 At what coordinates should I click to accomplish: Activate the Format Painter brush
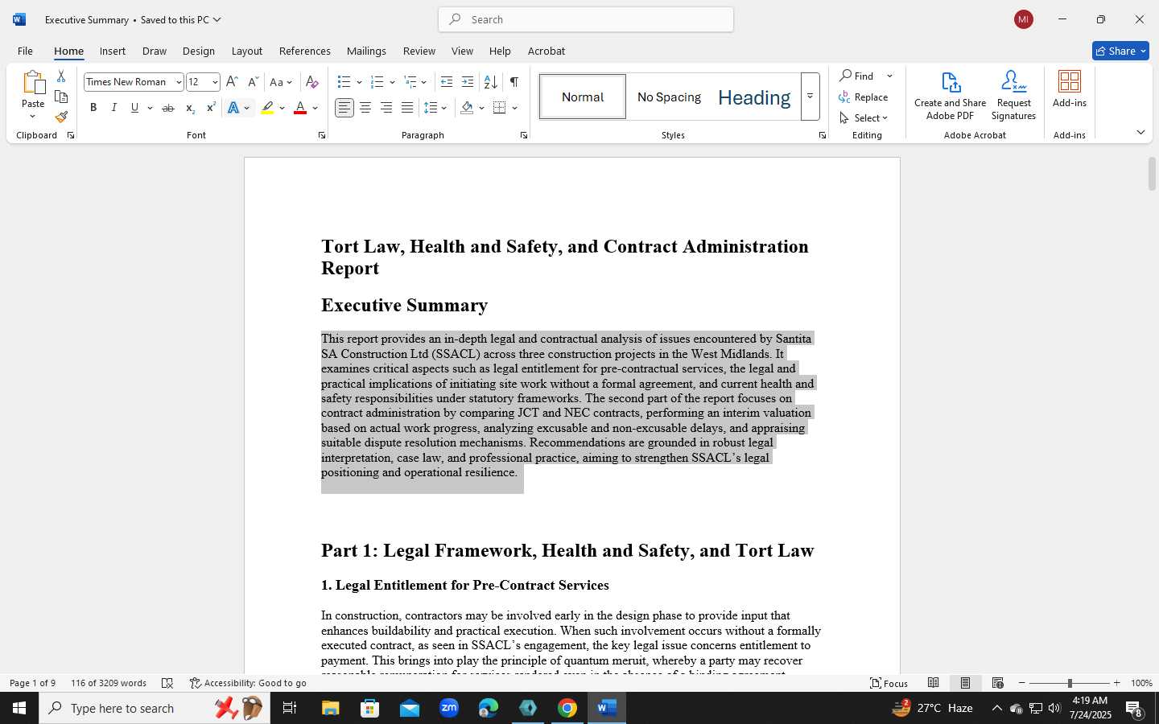point(61,117)
